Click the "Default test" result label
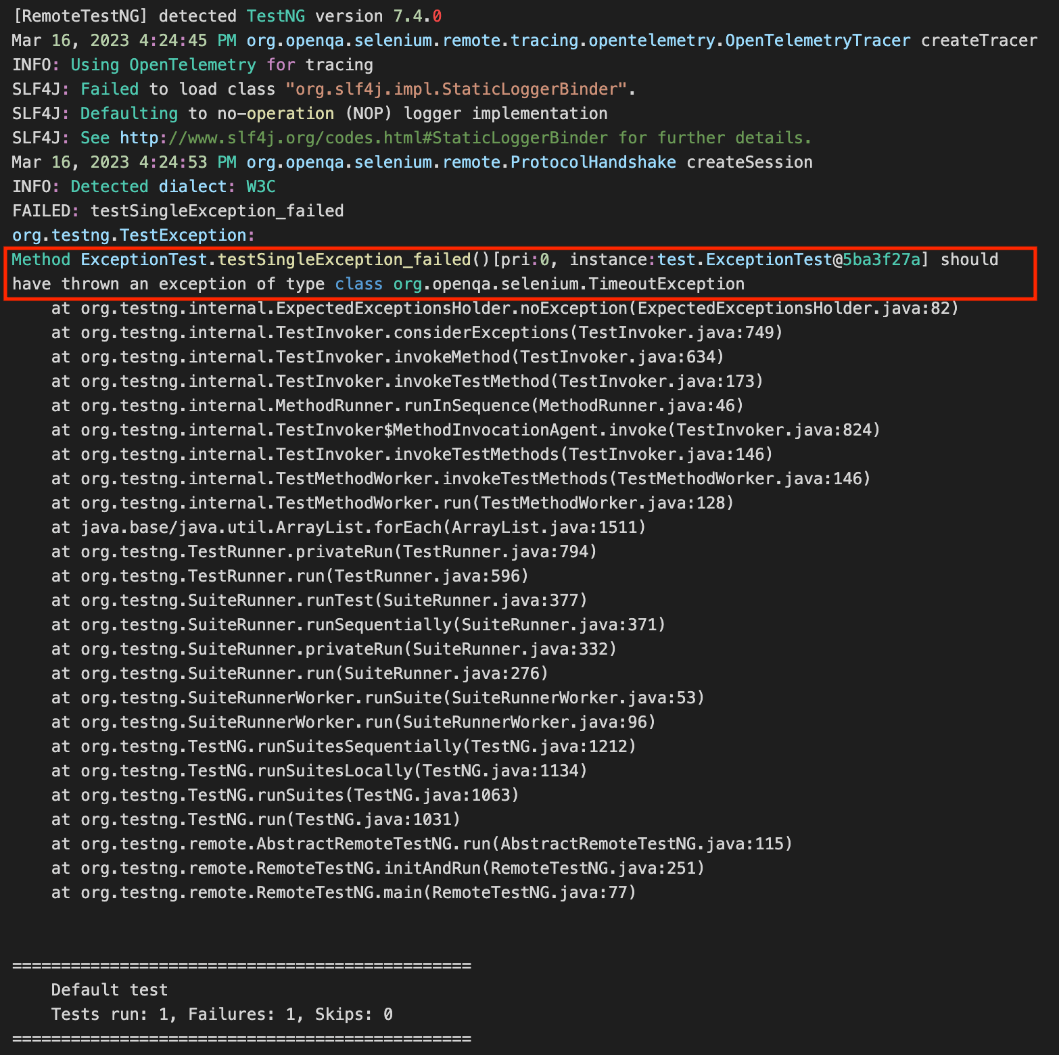Screen dimensions: 1059x1055 (x=110, y=990)
